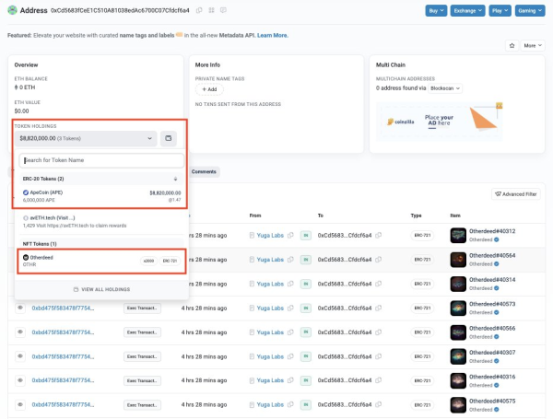Open Otherdeed#40573 NFT thumbnail

458,308
